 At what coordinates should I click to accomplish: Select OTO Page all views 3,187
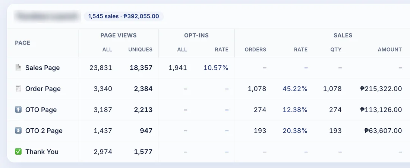[103, 110]
